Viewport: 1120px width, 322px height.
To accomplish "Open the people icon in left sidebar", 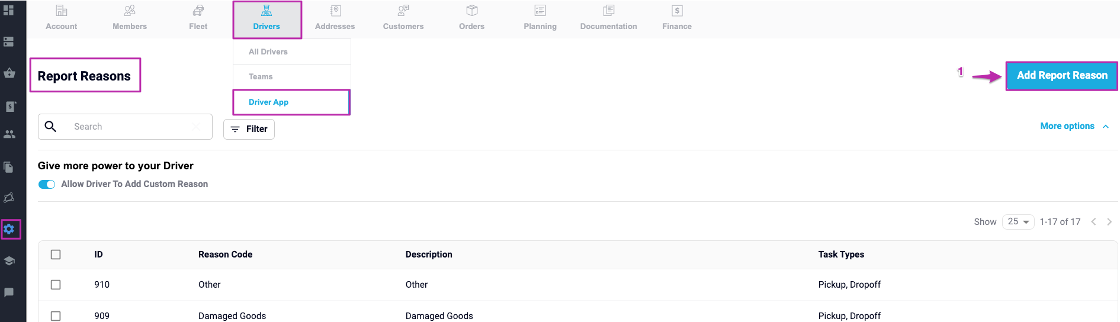I will pyautogui.click(x=9, y=134).
